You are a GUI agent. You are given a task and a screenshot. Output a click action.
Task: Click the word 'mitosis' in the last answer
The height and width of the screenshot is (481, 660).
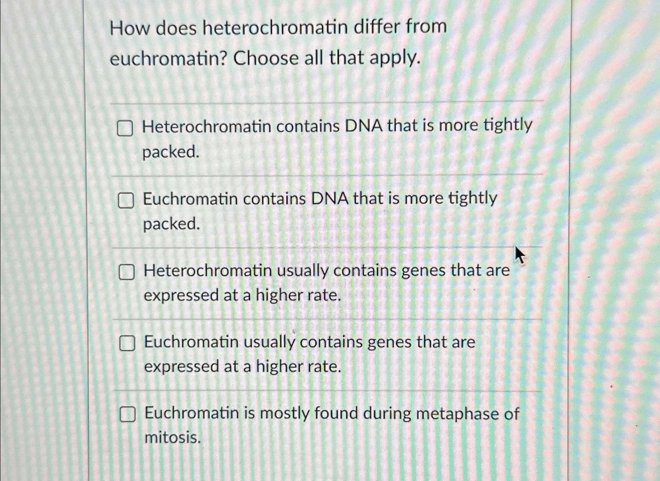171,438
